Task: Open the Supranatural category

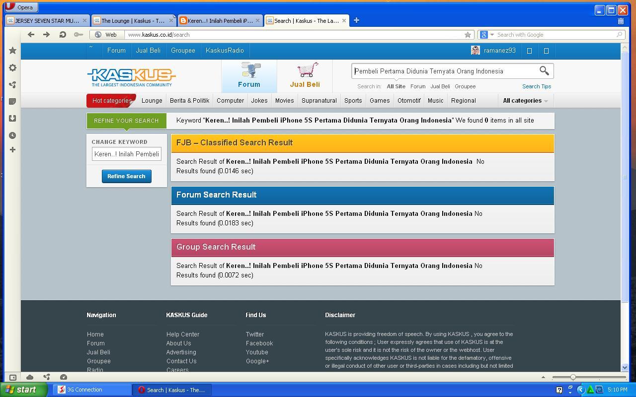Action: pos(319,101)
